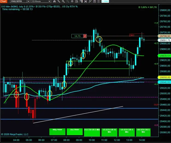Click the zoom in magnifier icon
The height and width of the screenshot is (143, 171).
(63, 1)
